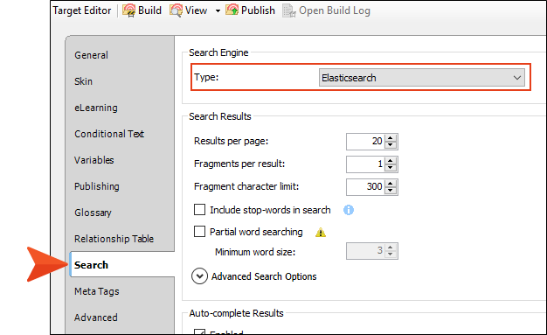Click Open Build Log button

(x=326, y=10)
